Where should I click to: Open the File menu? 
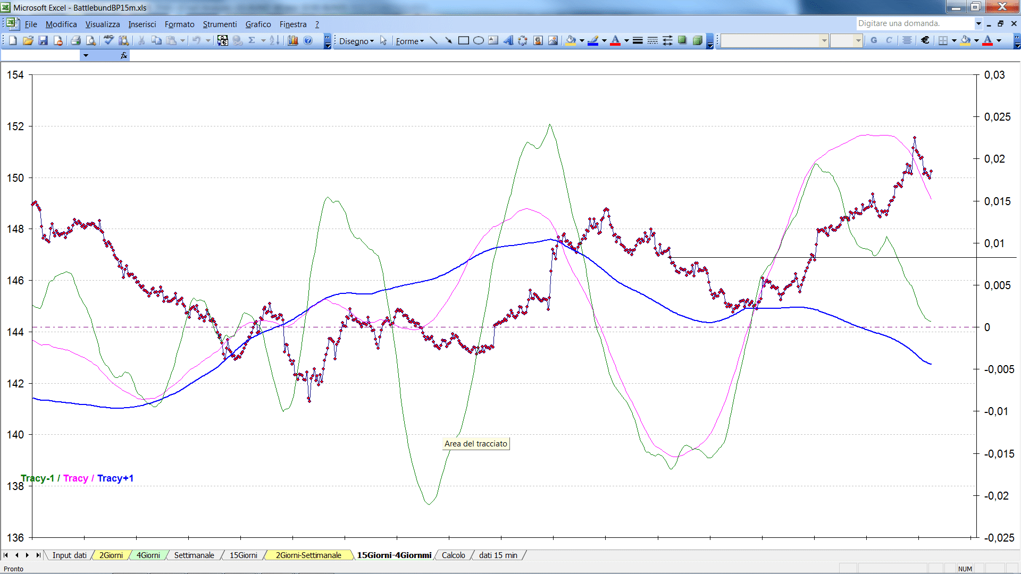31,24
